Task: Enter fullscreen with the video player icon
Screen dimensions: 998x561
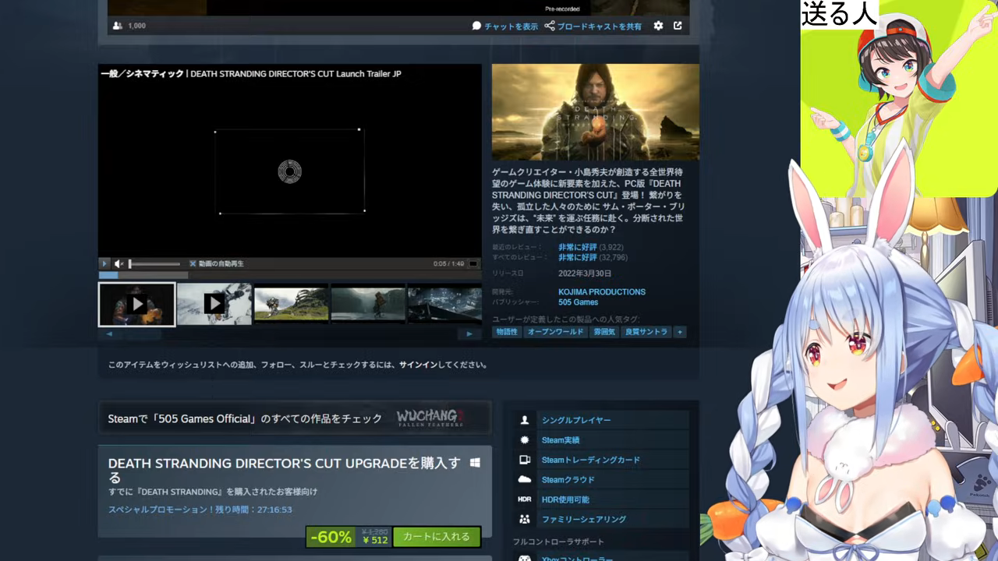Action: tap(472, 263)
